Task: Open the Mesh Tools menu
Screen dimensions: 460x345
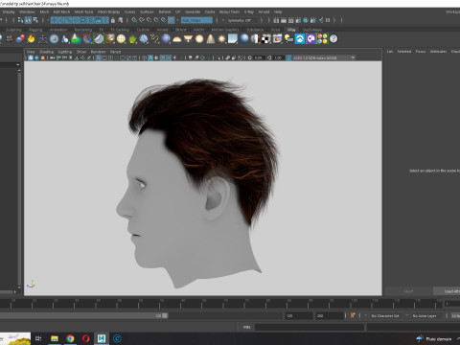Action: coord(83,11)
